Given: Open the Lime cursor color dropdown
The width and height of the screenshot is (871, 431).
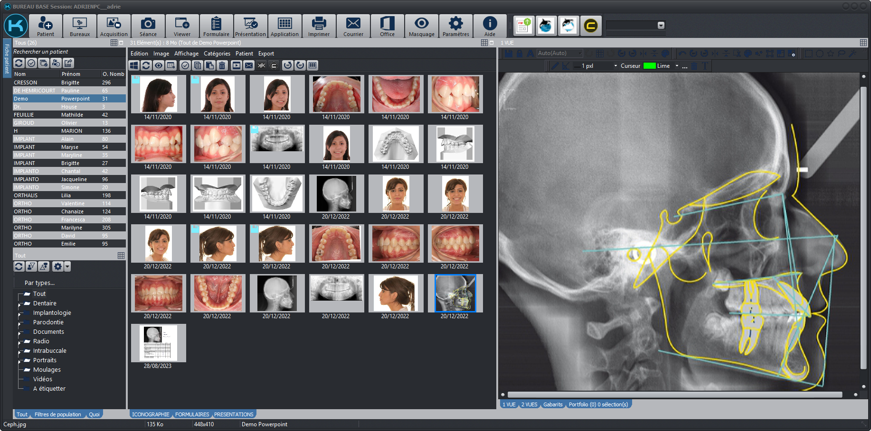Looking at the screenshot, I should pyautogui.click(x=677, y=66).
